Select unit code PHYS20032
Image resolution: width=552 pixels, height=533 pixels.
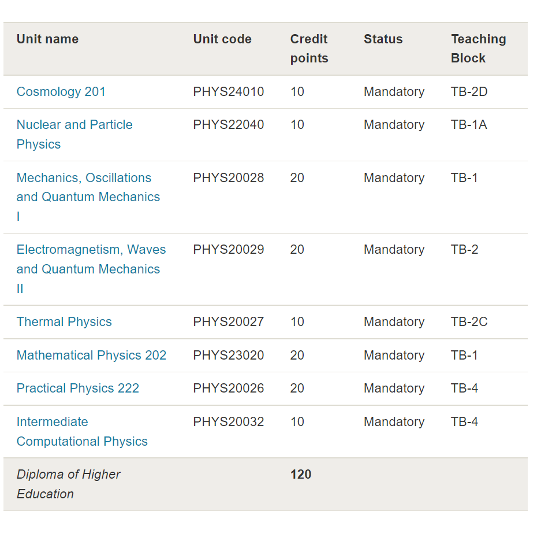click(x=229, y=421)
